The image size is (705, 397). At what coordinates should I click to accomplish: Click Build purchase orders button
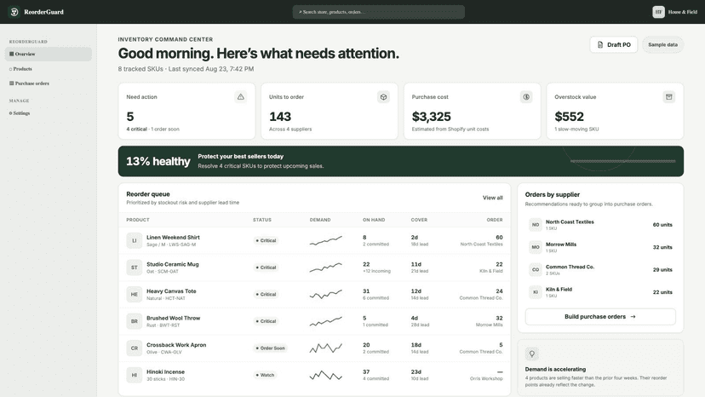600,316
